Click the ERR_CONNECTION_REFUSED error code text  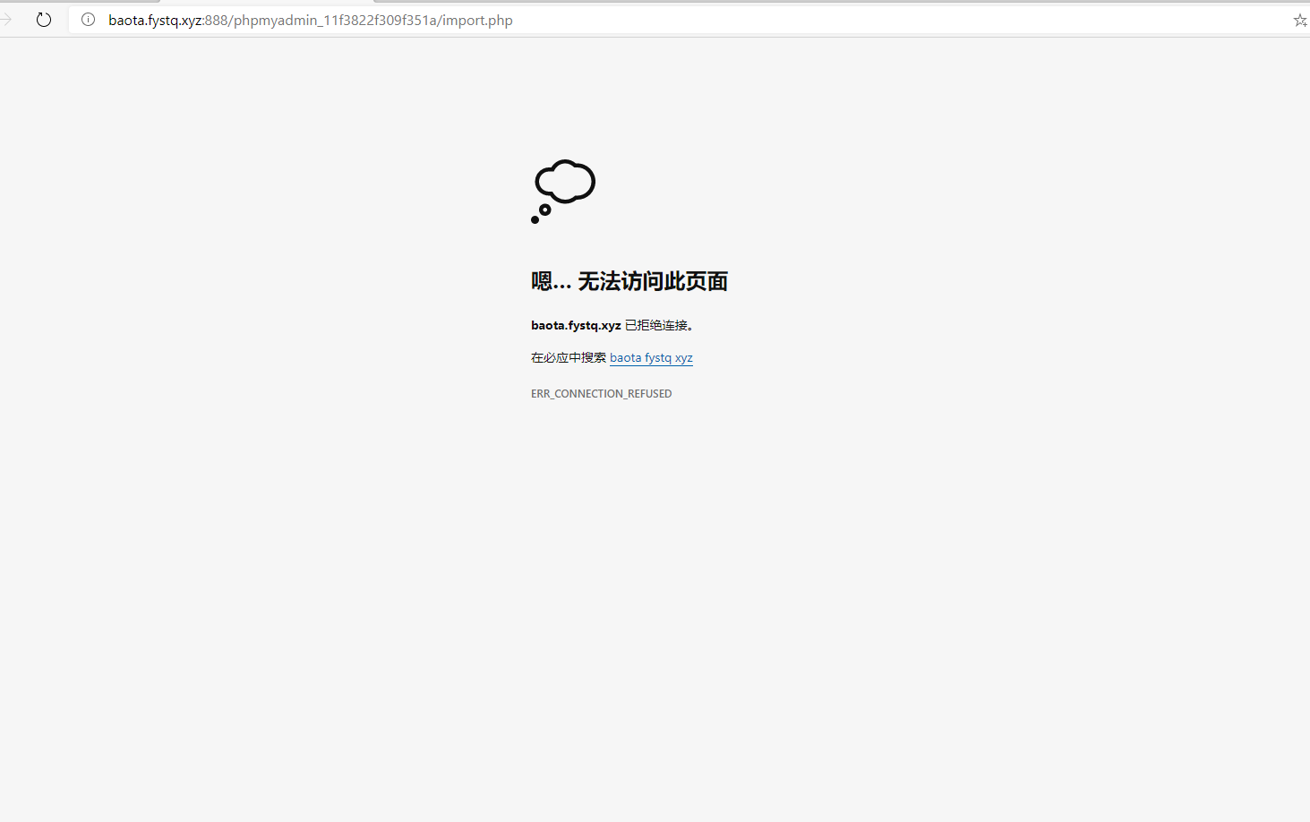[601, 394]
